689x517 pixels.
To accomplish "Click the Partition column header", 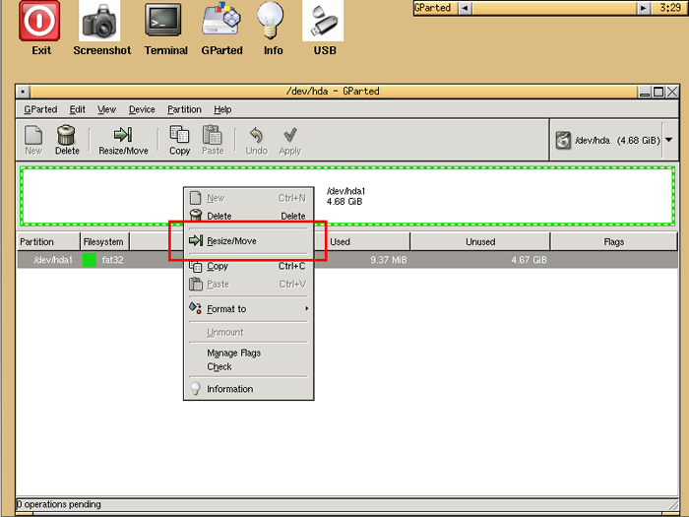I will [x=48, y=242].
